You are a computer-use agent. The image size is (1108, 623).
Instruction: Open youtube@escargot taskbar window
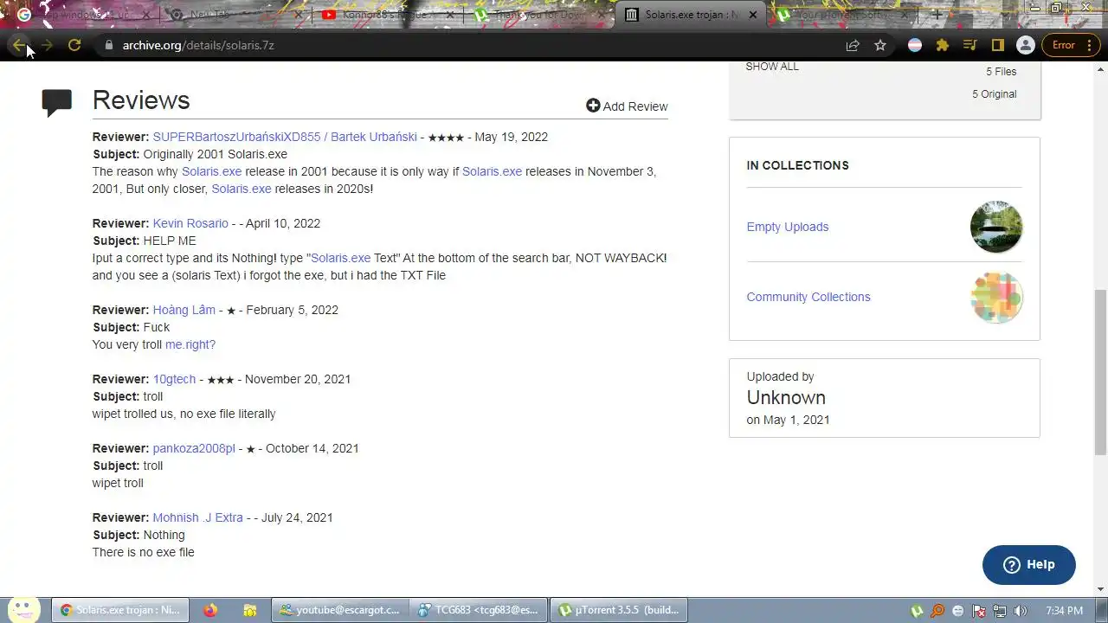[x=338, y=610]
